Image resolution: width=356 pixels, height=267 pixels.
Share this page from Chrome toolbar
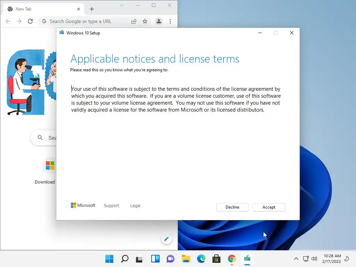coord(134,21)
